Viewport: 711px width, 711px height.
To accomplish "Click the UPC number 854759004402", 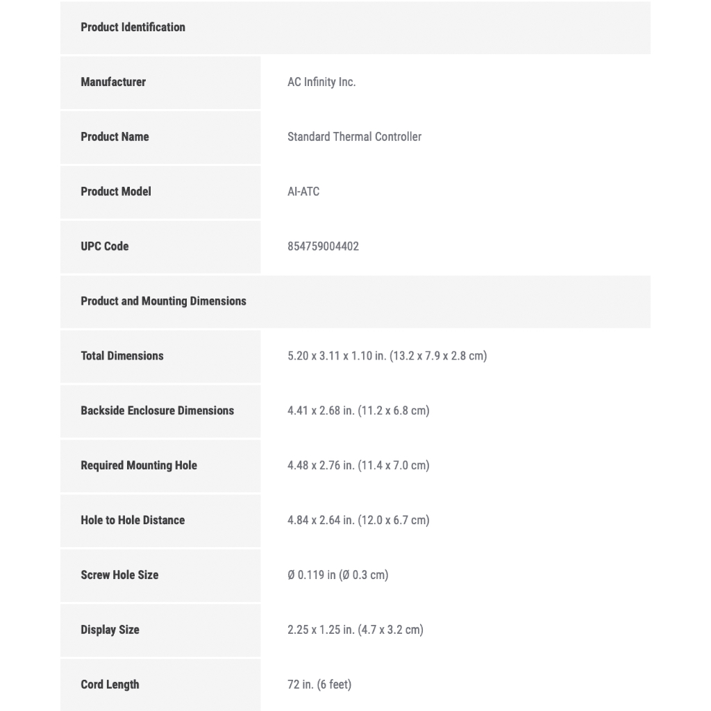I will 323,246.
